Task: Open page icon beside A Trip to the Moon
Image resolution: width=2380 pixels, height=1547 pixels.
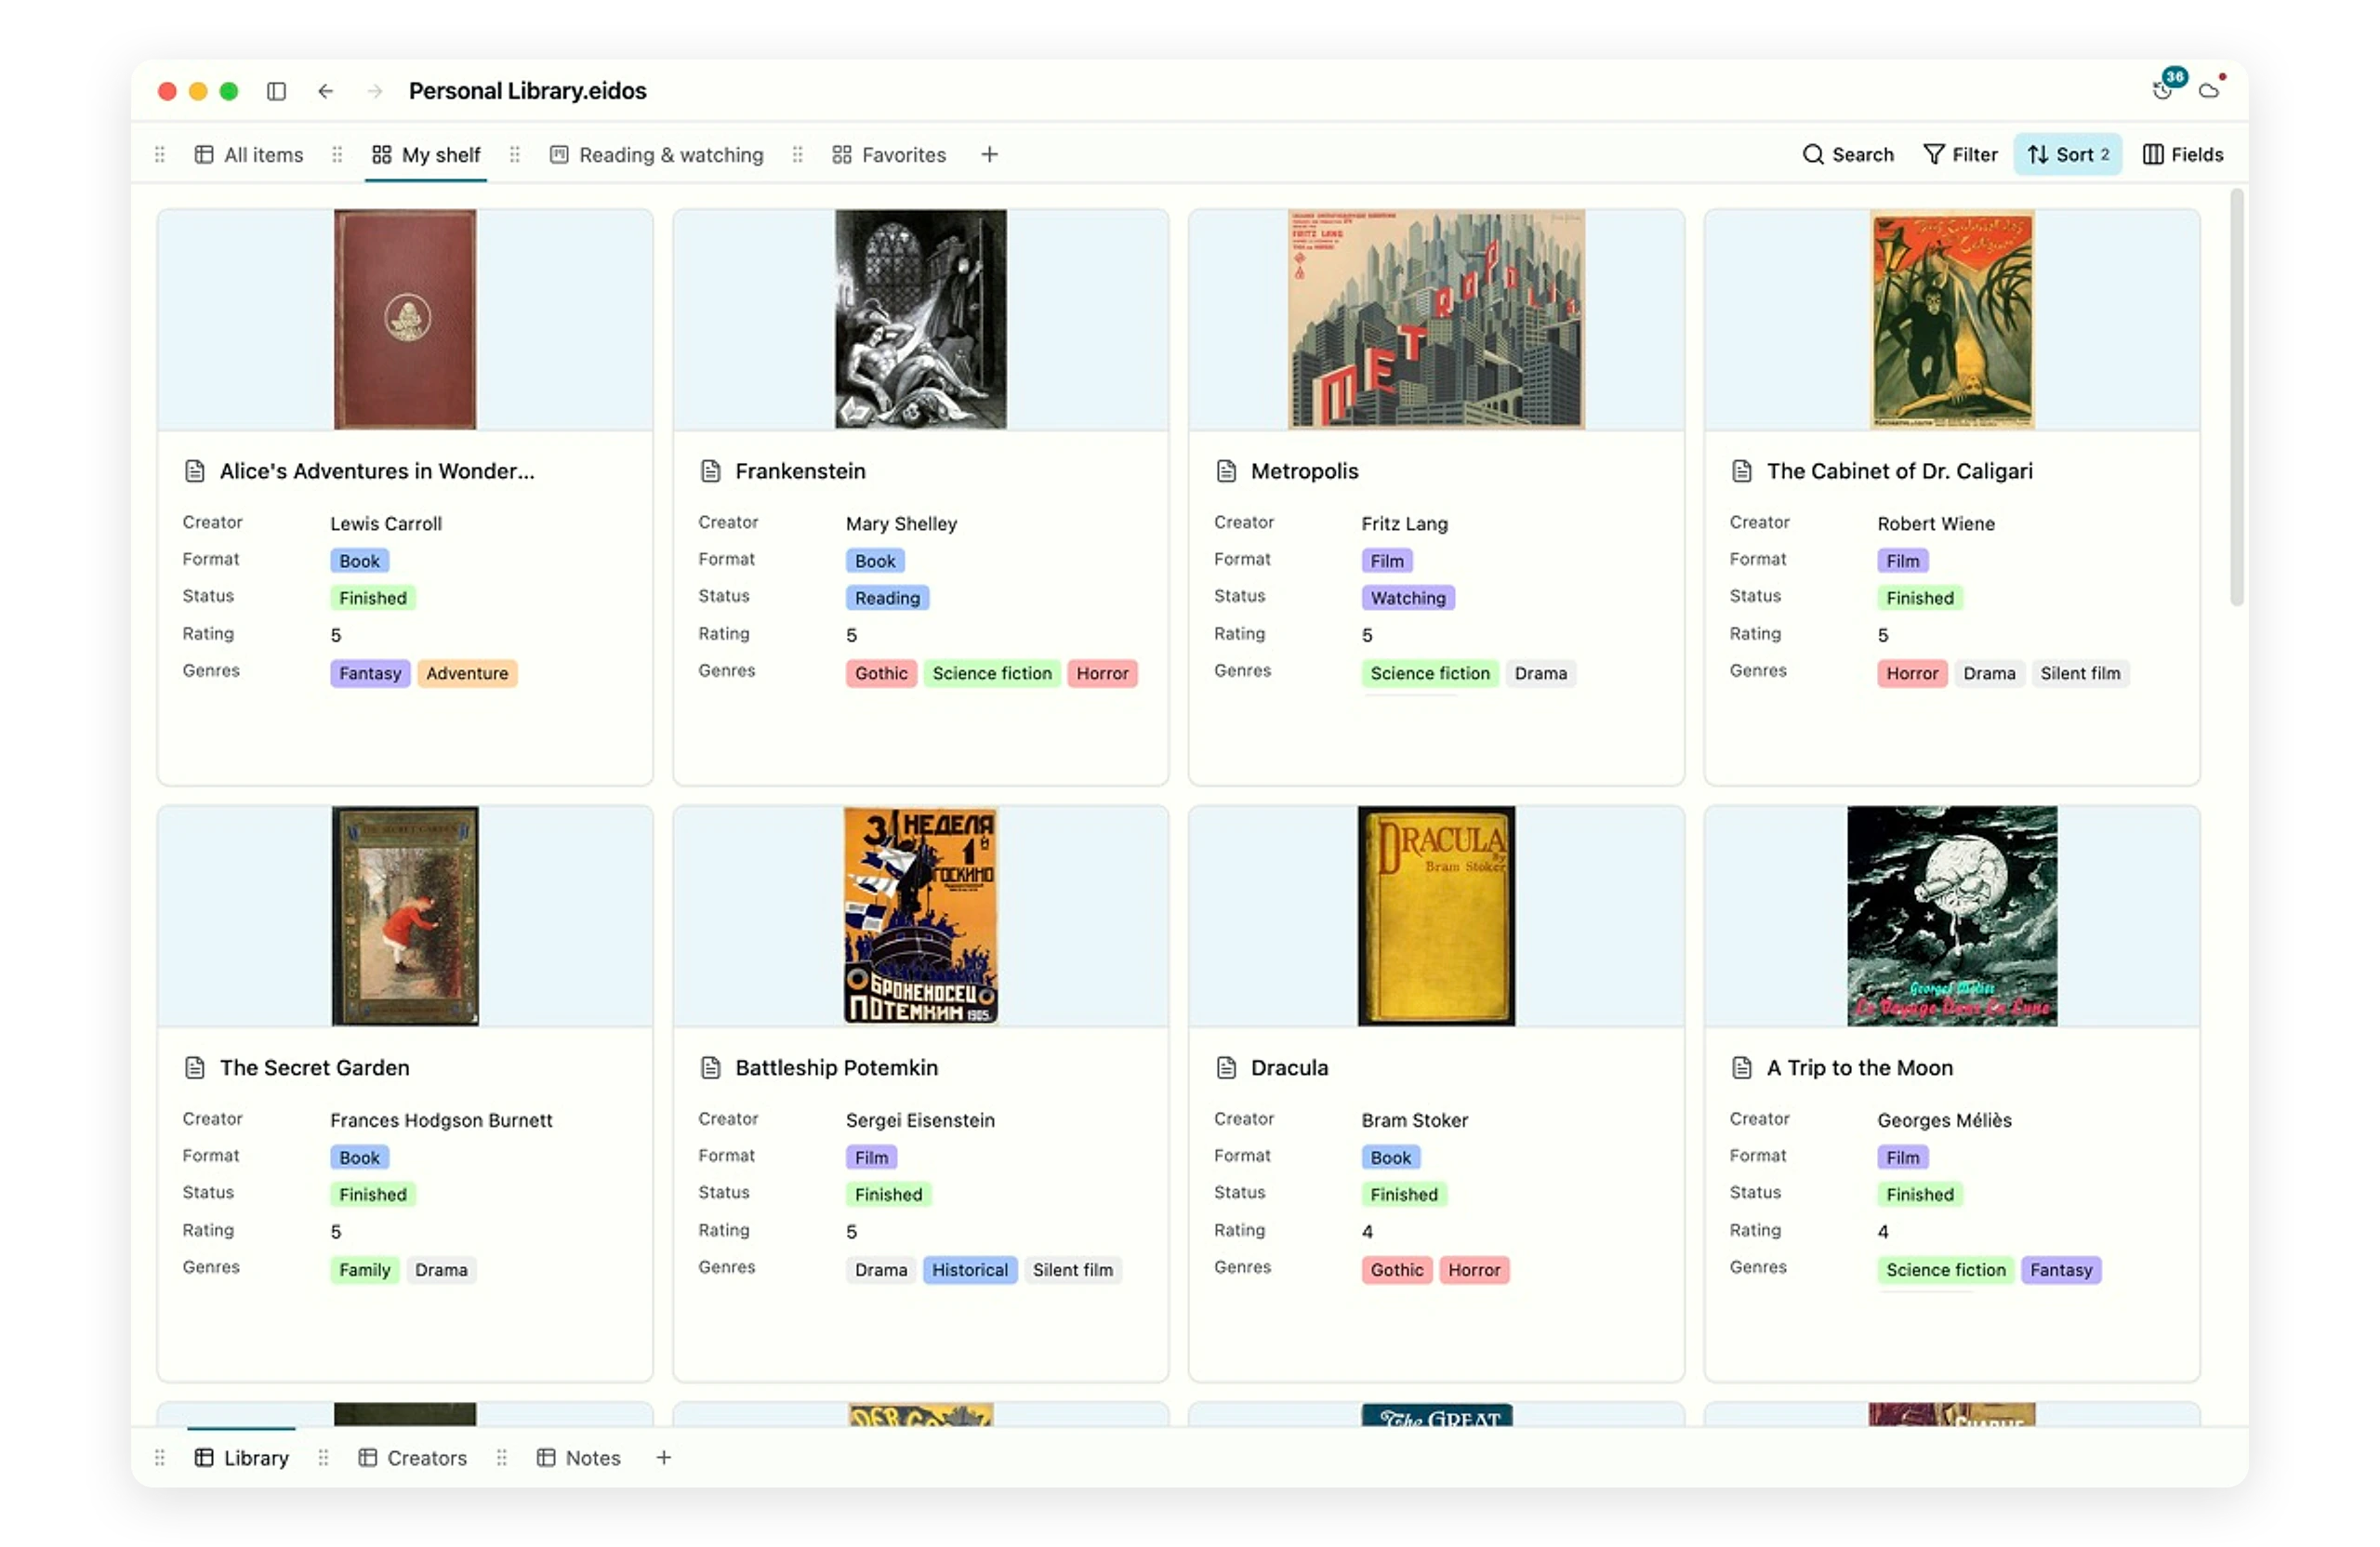Action: [x=1742, y=1068]
